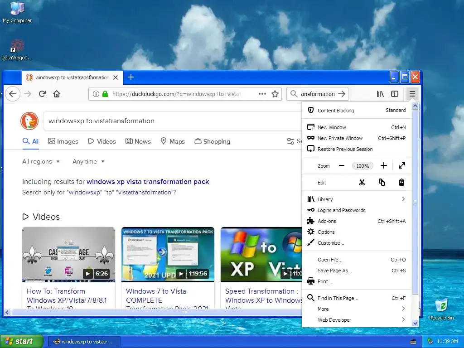Screen dimensions: 464x348
Task: Click the forward navigation arrow
Action: pos(28,94)
